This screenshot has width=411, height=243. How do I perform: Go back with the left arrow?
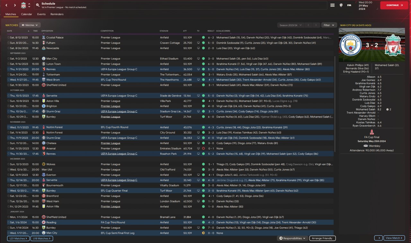click(6, 5)
